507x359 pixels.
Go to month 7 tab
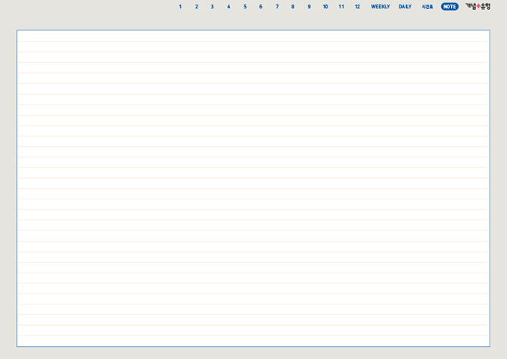pos(277,7)
